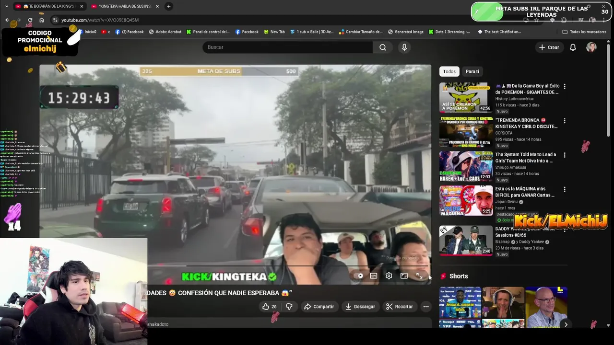614x345 pixels.
Task: Go to the browser home page icon
Action: 42,20
